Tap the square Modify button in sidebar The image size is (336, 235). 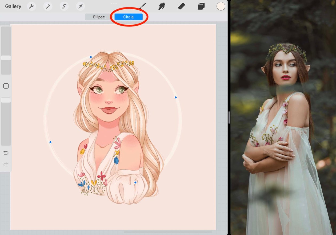click(6, 86)
